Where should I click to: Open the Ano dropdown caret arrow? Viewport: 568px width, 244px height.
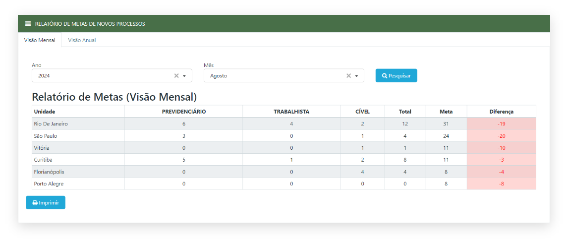click(184, 76)
